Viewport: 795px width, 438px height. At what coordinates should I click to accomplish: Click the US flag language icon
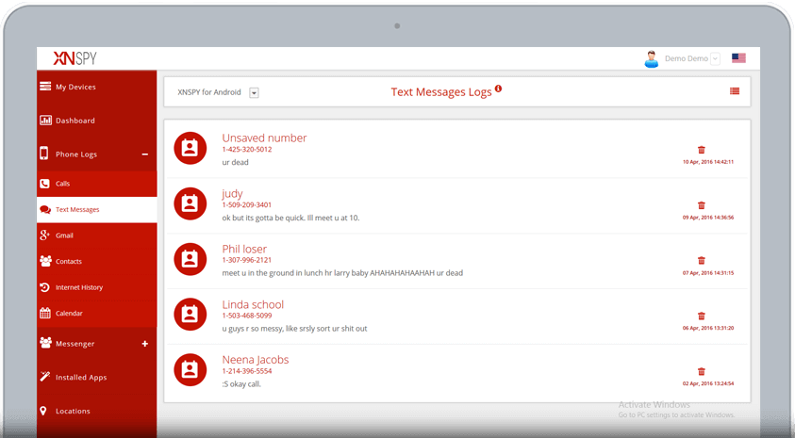(x=738, y=58)
